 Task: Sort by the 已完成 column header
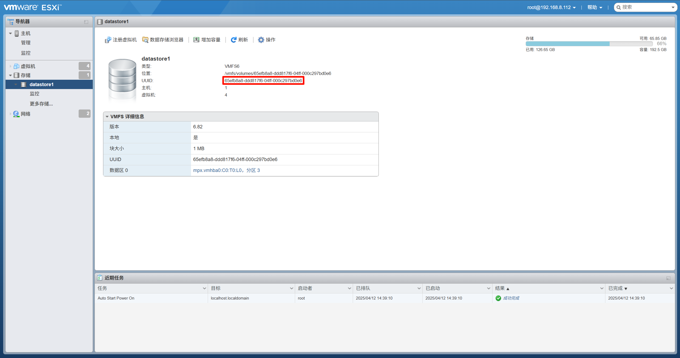[615, 288]
